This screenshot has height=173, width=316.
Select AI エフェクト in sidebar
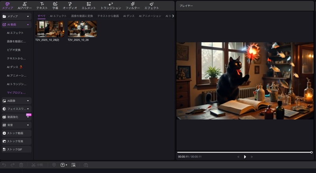(x=15, y=33)
